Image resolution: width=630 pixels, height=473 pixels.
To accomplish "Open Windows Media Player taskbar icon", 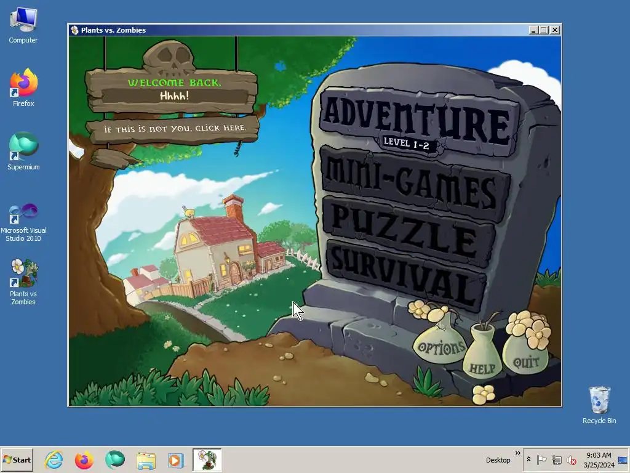I will (x=175, y=459).
